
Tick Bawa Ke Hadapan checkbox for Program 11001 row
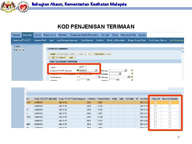(x=170, y=113)
